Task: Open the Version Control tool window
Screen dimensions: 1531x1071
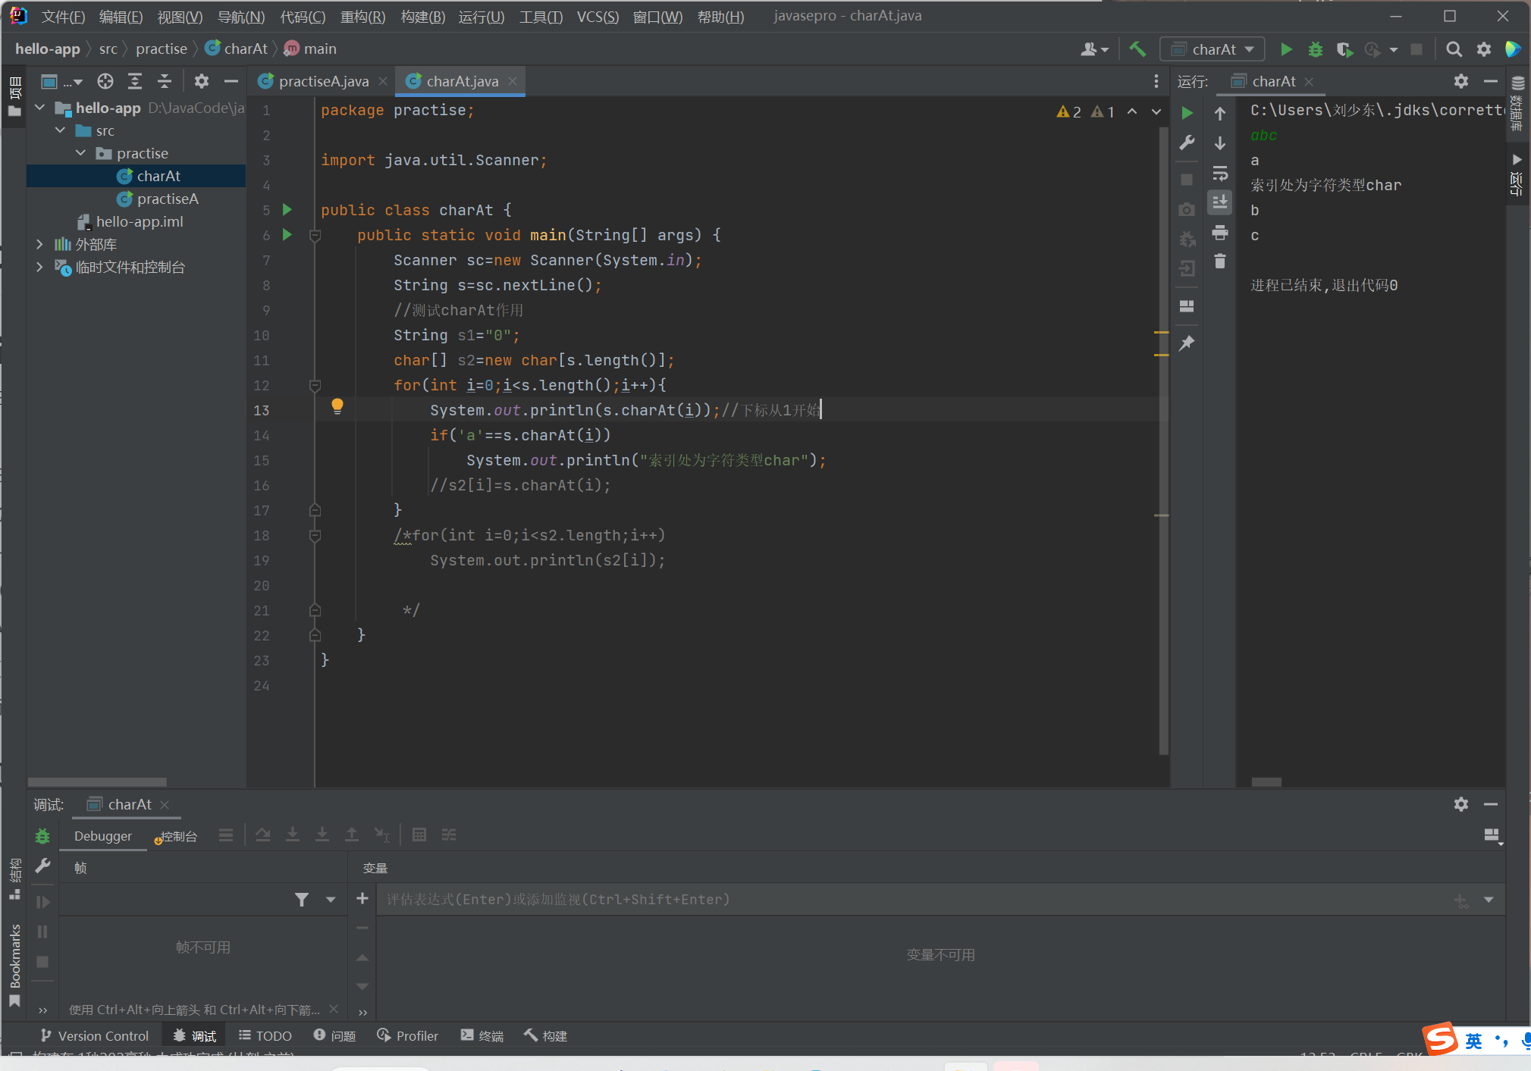Action: coord(96,1035)
